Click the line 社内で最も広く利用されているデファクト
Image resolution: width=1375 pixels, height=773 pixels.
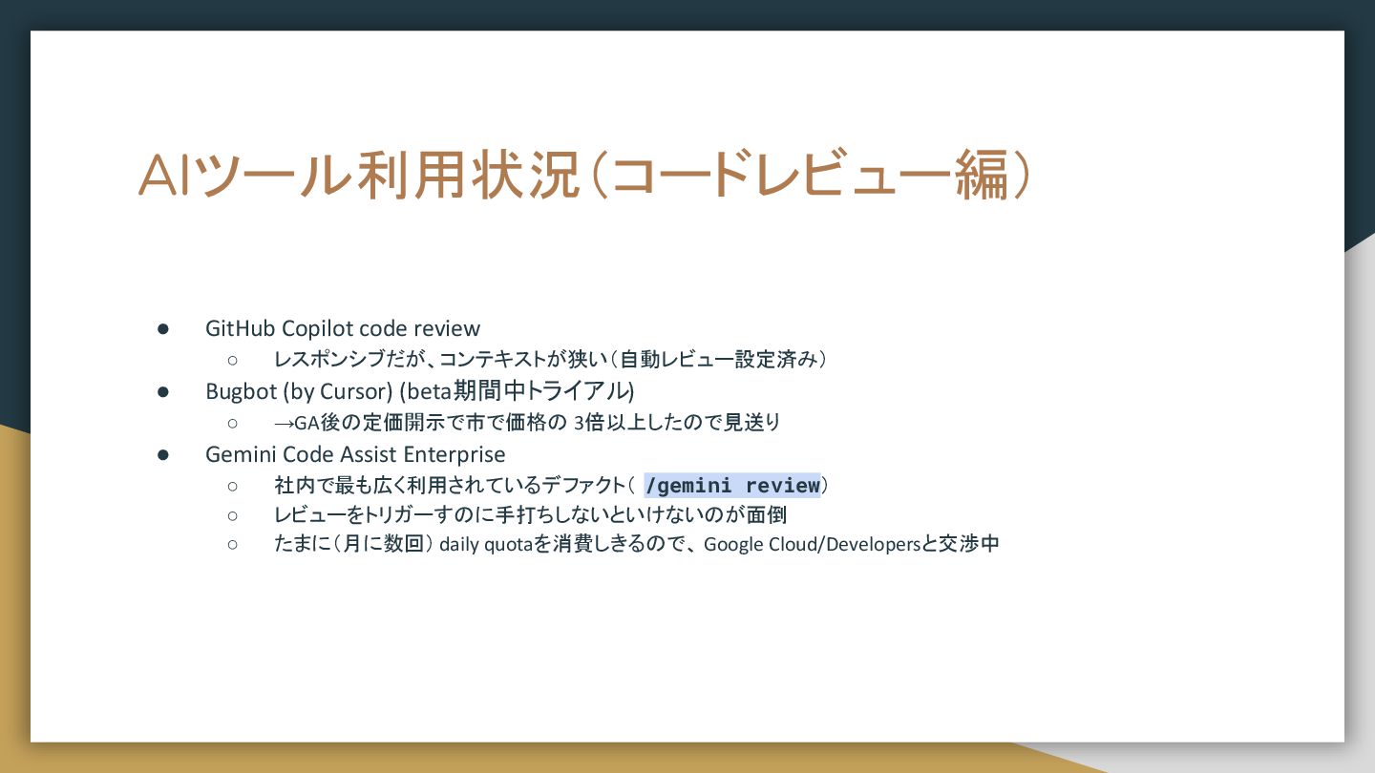coord(551,485)
